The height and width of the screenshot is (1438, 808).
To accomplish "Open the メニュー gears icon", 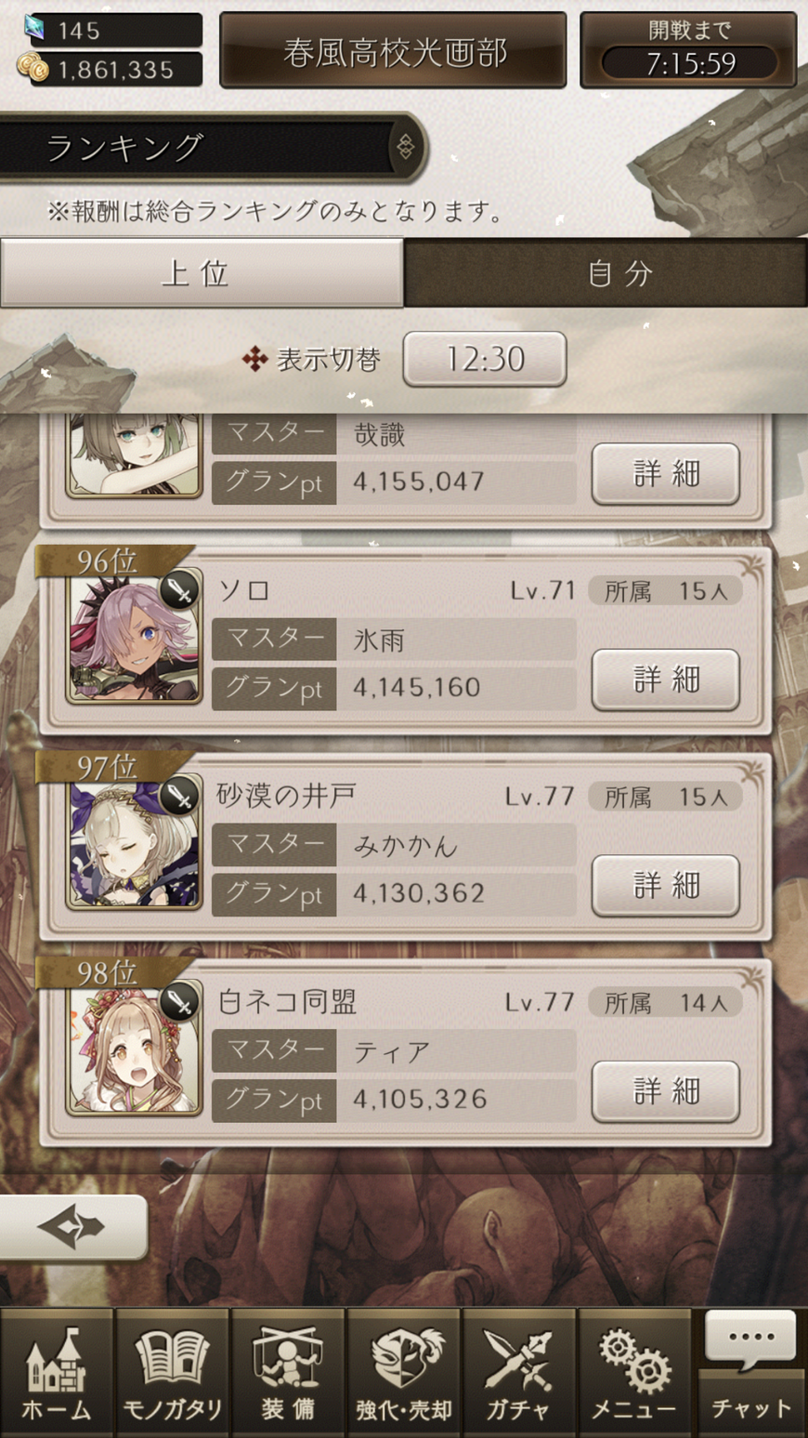I will coord(634,1373).
